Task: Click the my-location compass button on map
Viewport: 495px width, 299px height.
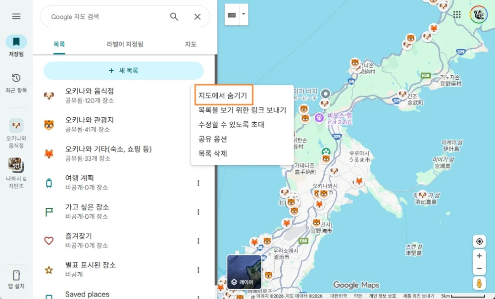Action: 479,241
